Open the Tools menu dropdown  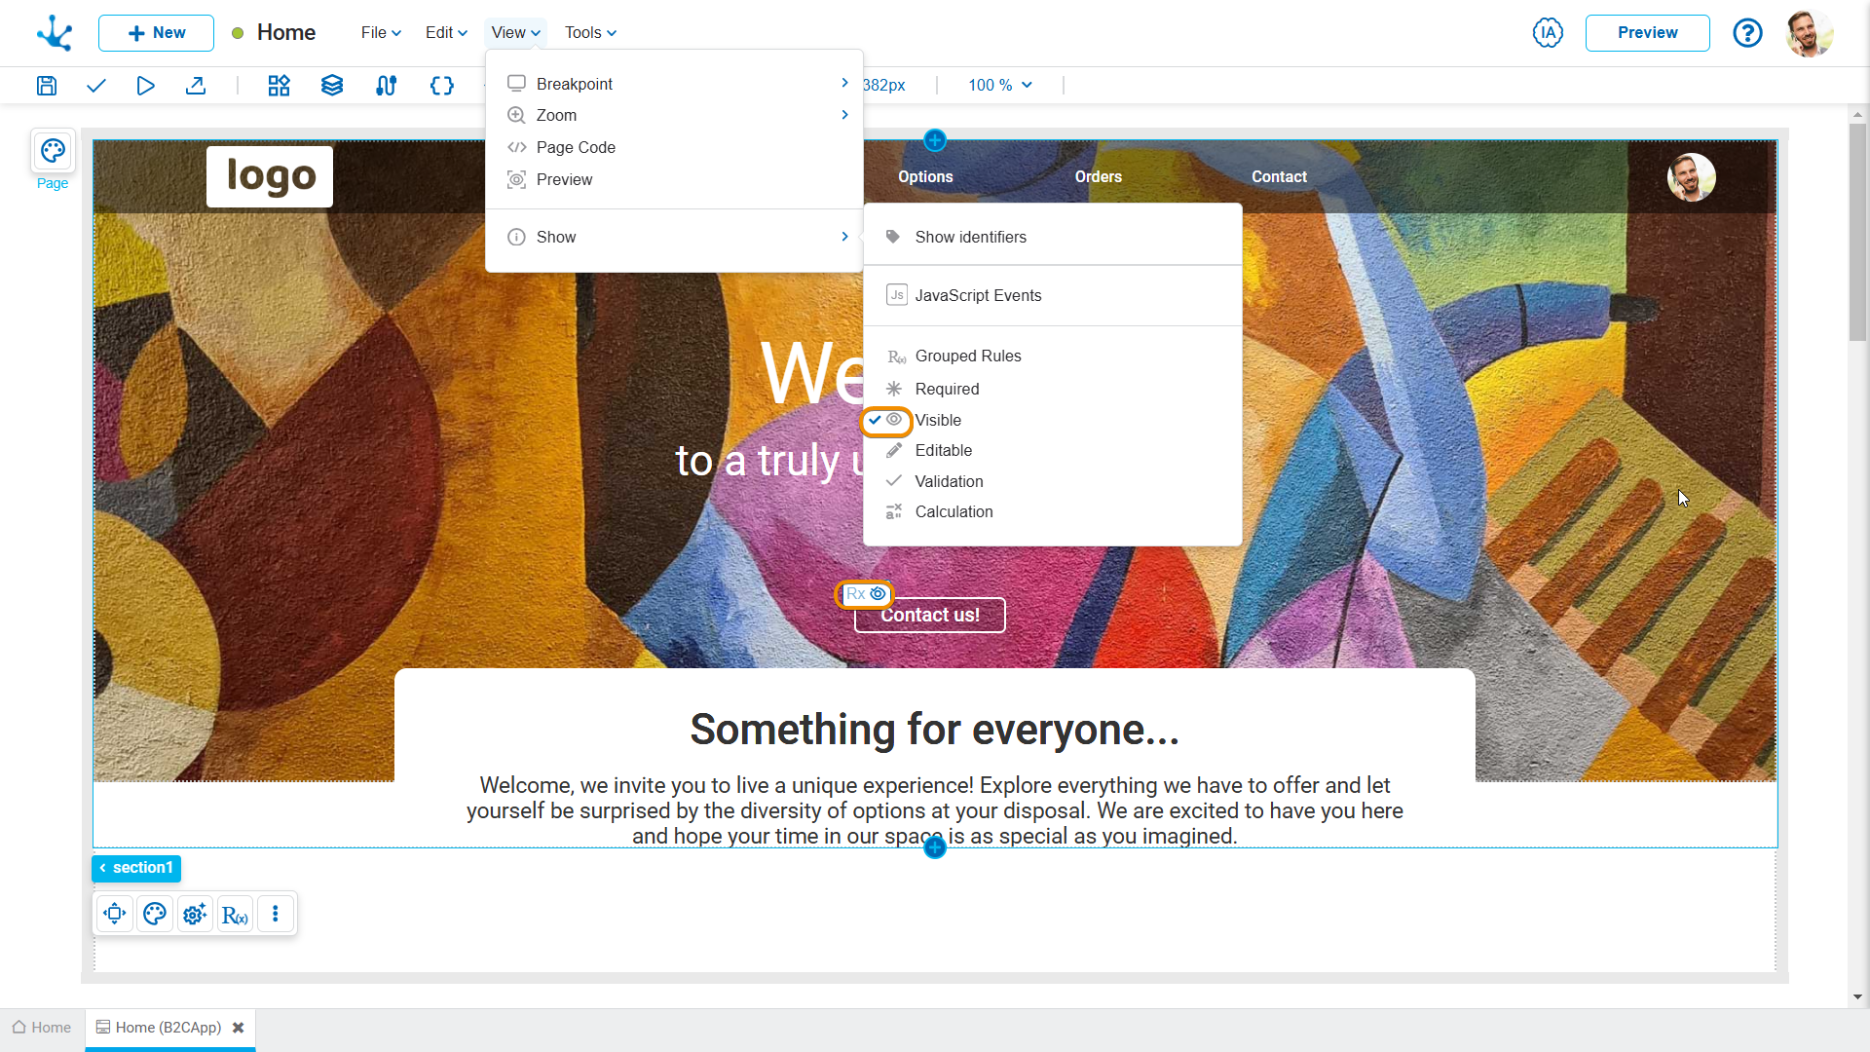coord(590,32)
